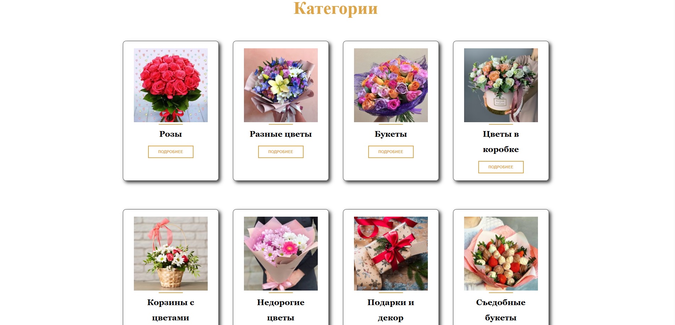Open the purple-wrapped bouquet image

391,85
